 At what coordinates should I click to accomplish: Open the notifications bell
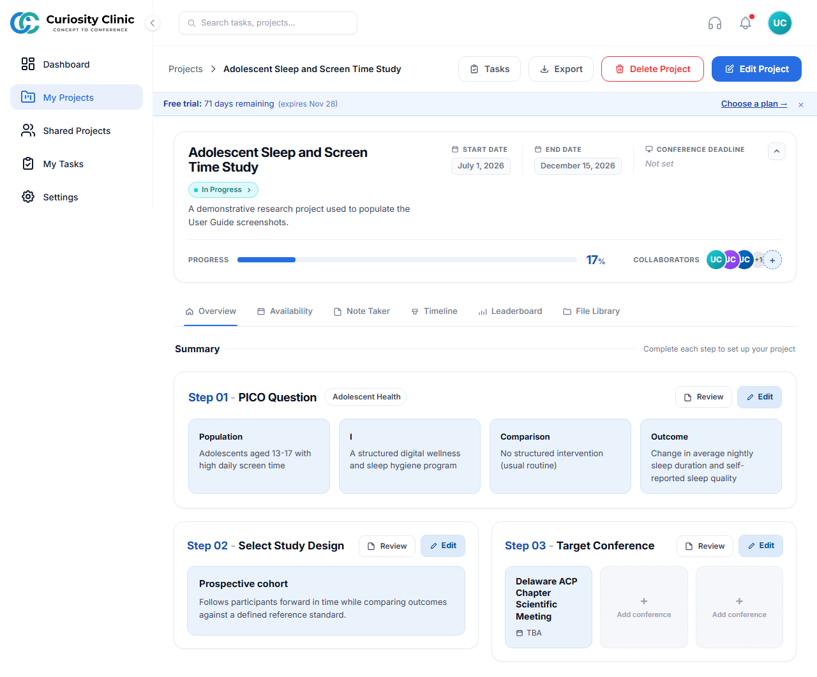(746, 23)
